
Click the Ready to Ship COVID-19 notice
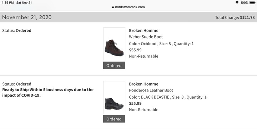click(x=48, y=93)
